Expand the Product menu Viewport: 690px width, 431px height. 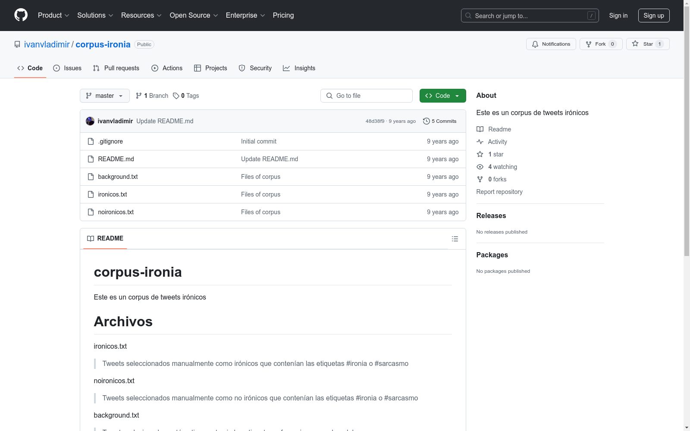point(53,15)
